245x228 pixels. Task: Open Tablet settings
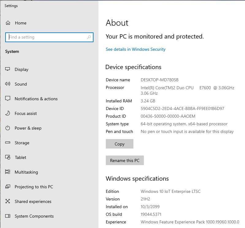[21, 157]
